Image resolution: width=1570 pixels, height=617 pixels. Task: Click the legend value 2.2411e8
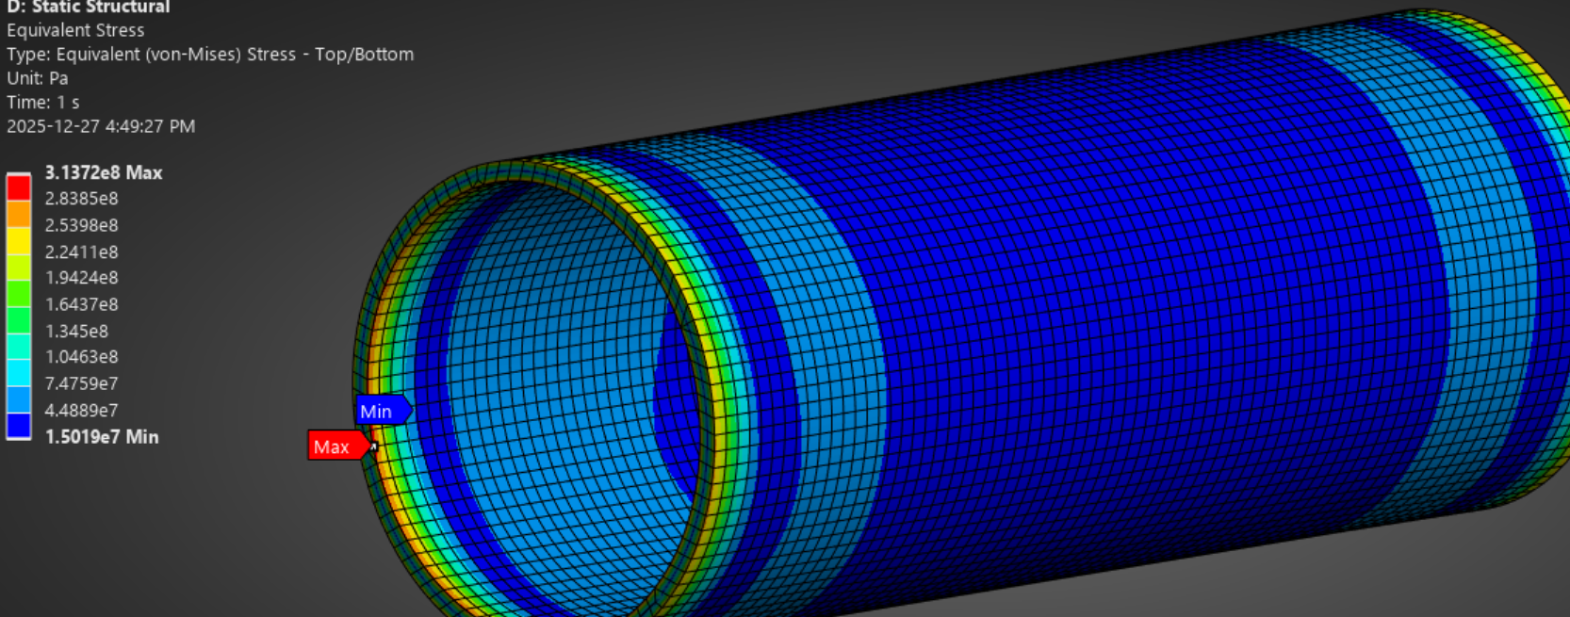tap(81, 252)
